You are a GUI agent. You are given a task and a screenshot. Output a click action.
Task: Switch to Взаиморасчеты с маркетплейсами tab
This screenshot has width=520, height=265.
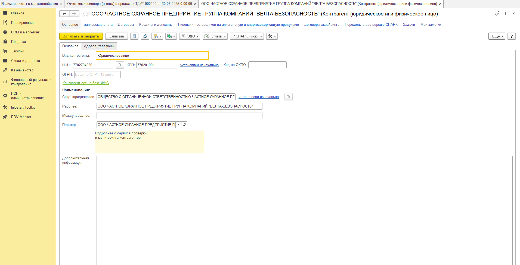(x=30, y=4)
